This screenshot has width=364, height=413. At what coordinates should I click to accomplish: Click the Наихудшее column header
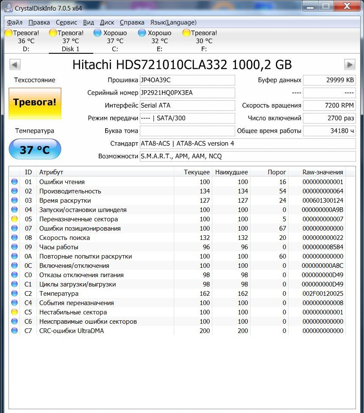tap(231, 172)
